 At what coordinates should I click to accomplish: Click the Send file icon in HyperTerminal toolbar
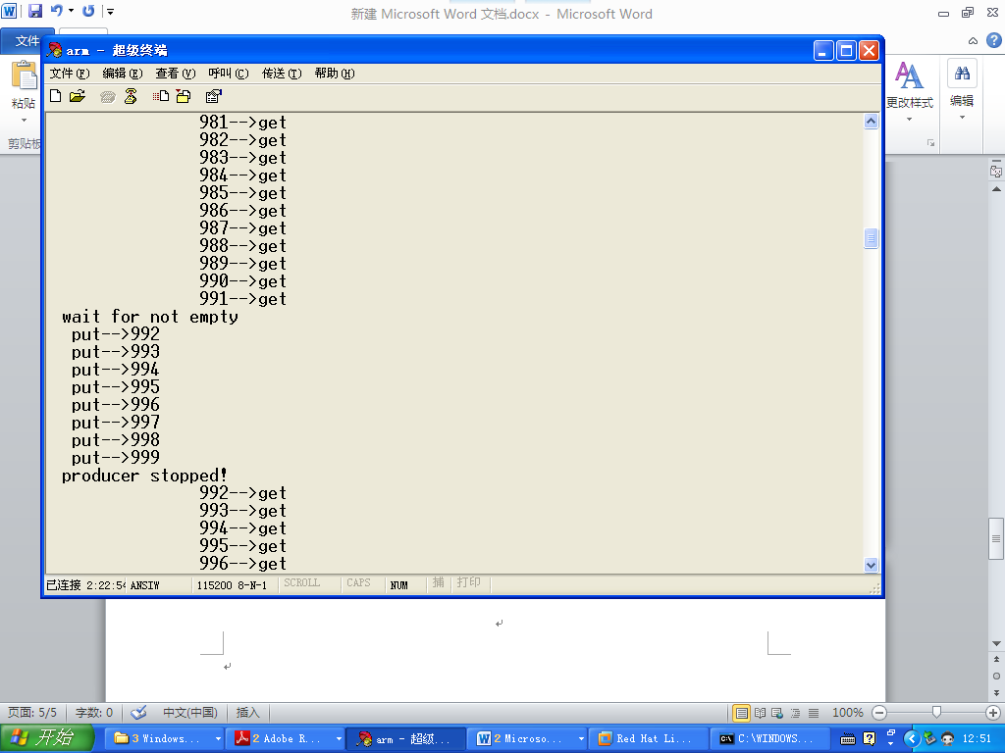point(161,96)
